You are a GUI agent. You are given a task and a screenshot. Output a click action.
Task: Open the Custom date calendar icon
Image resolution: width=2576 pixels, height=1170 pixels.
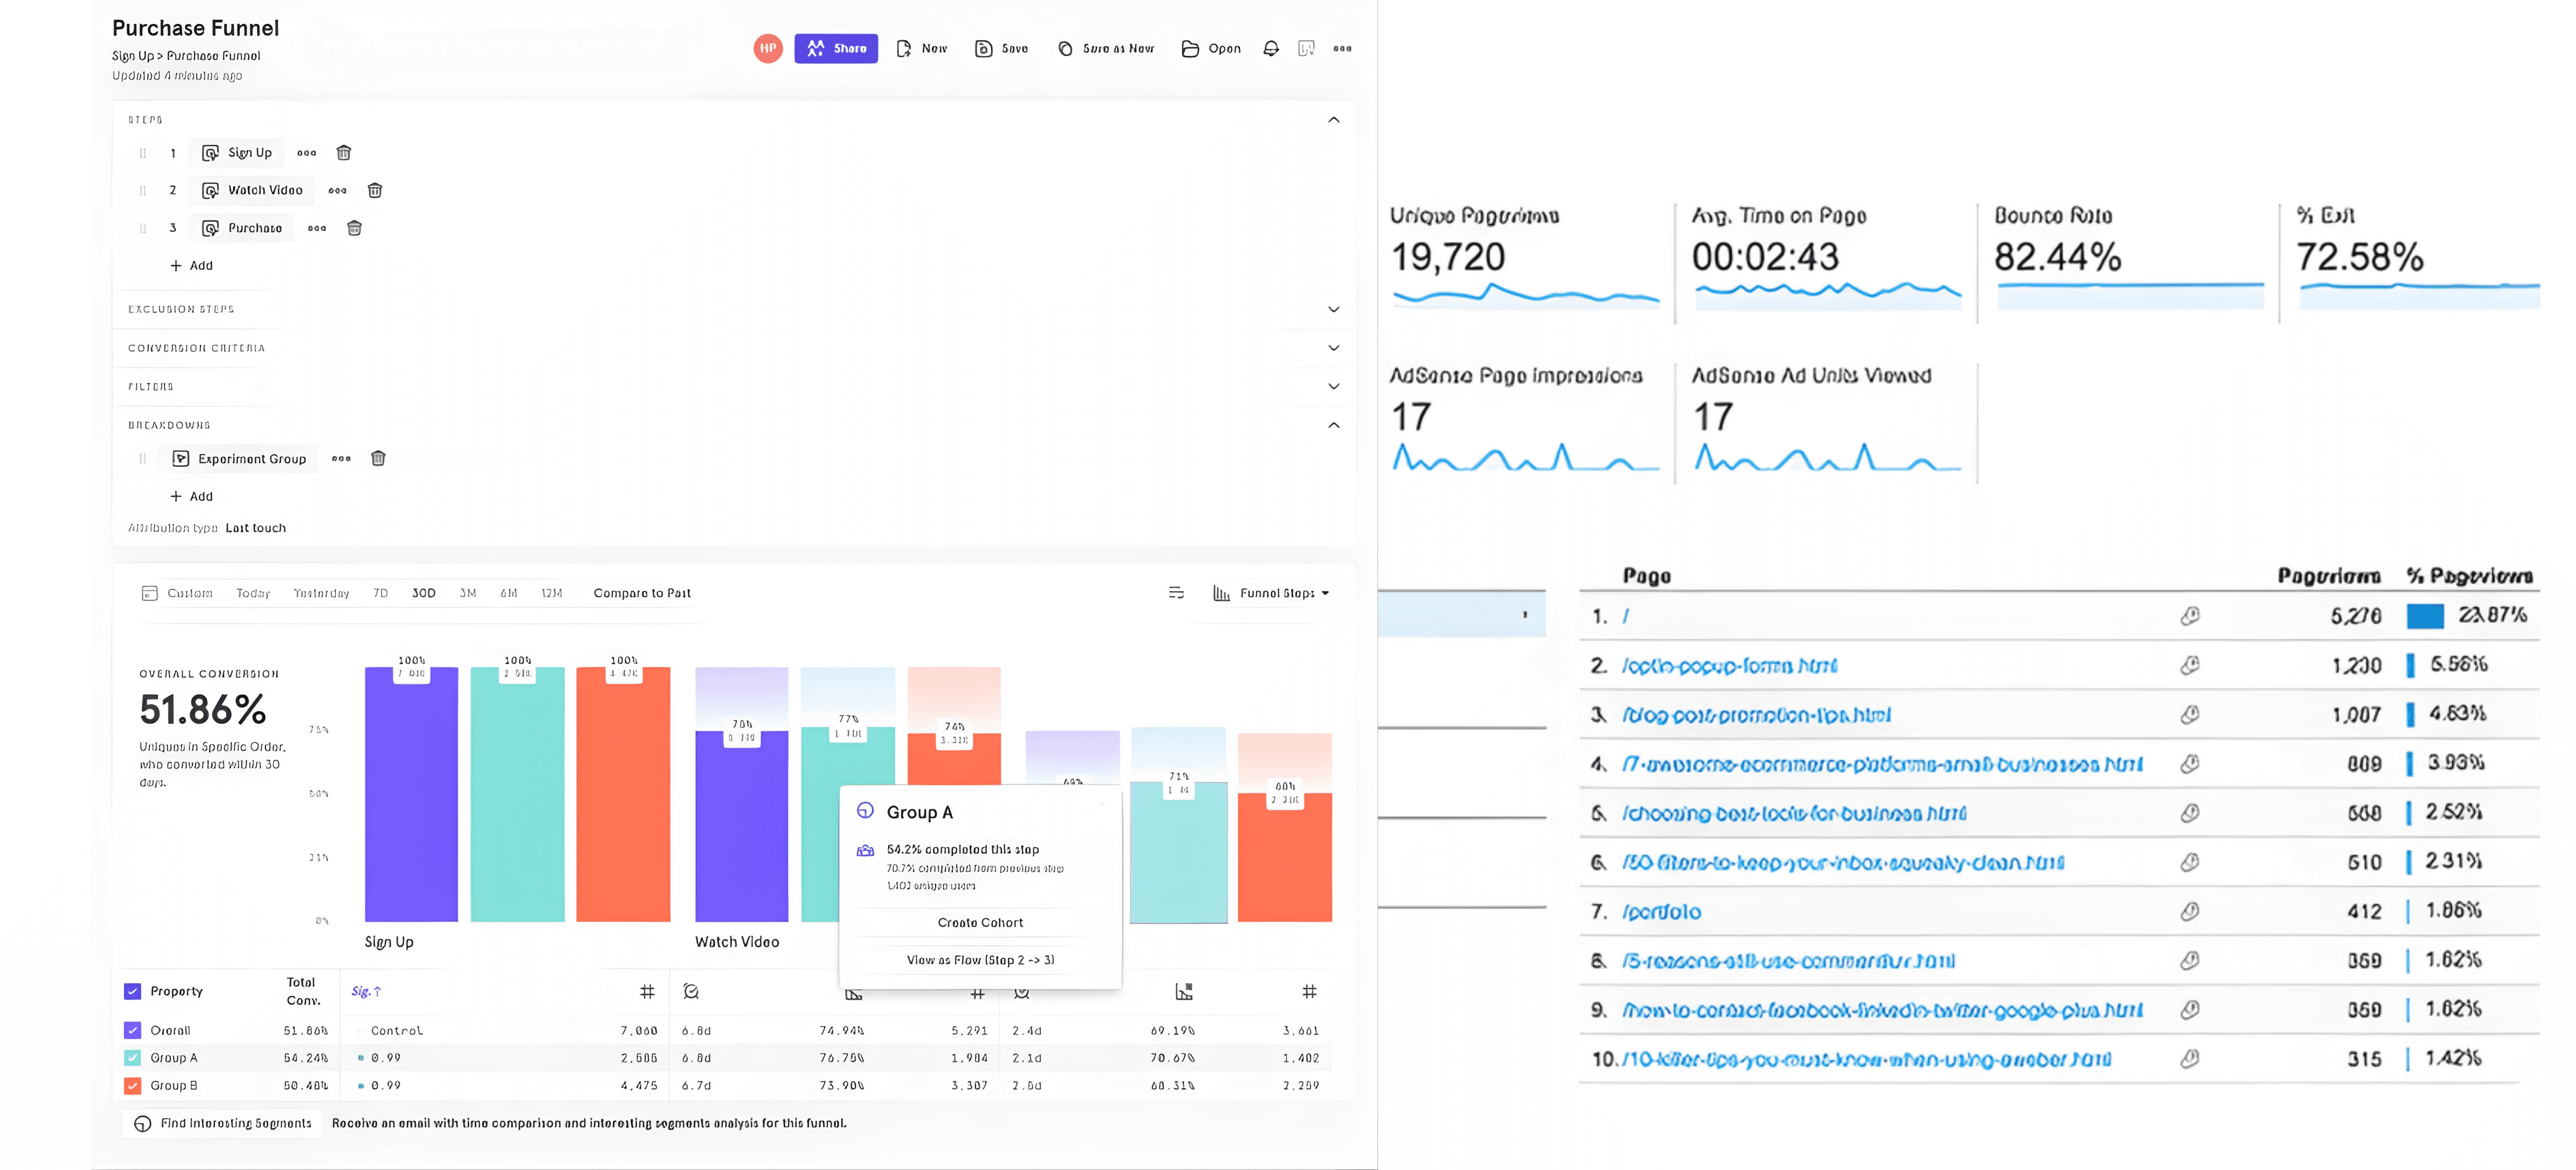150,592
